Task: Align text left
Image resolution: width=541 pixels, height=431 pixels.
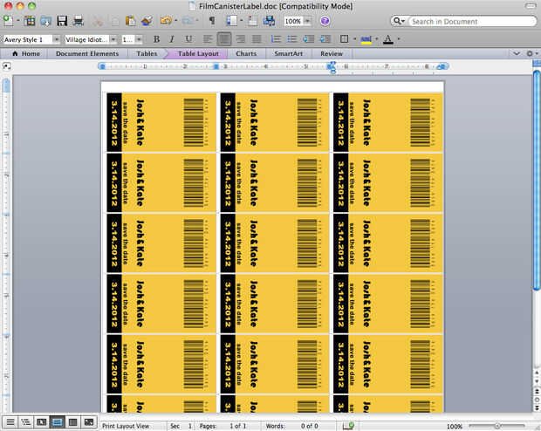Action: 208,39
